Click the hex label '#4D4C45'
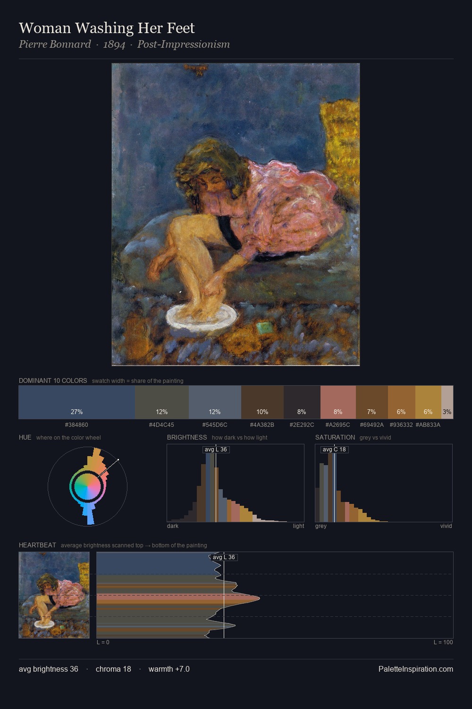Image resolution: width=472 pixels, height=709 pixels. coord(161,425)
